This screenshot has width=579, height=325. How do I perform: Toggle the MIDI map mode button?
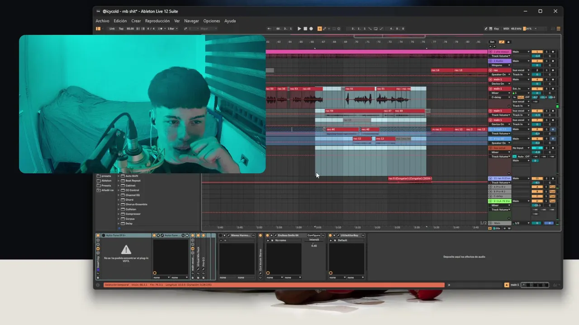point(506,28)
